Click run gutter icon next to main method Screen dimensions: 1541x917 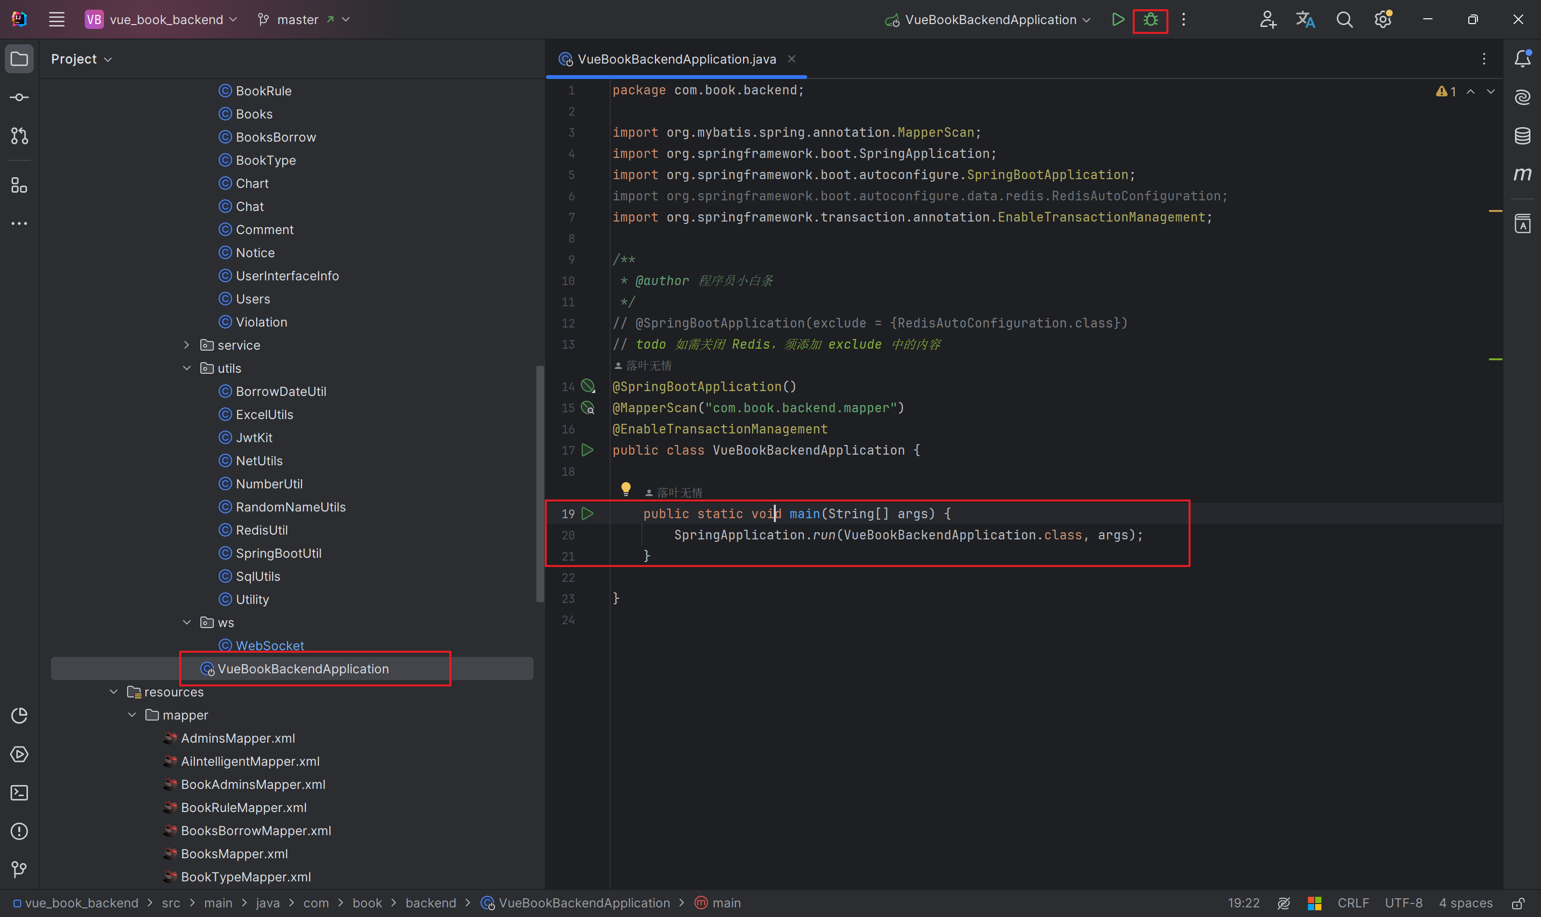point(588,513)
